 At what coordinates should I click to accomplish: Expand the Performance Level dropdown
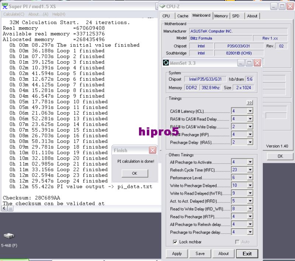[250, 178]
